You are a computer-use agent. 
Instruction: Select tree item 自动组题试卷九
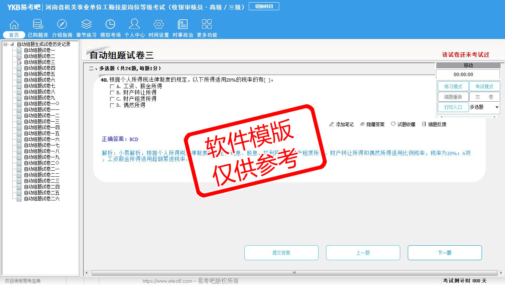(40, 98)
